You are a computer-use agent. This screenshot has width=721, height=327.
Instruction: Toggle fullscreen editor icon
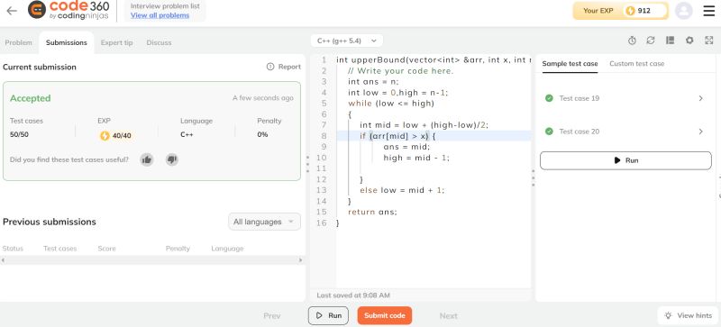(x=708, y=41)
